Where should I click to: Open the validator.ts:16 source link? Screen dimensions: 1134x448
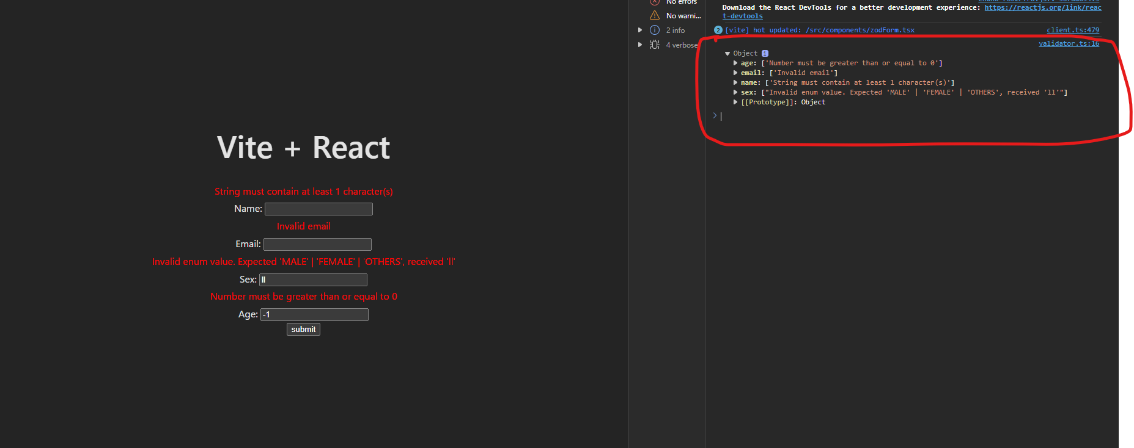1069,43
